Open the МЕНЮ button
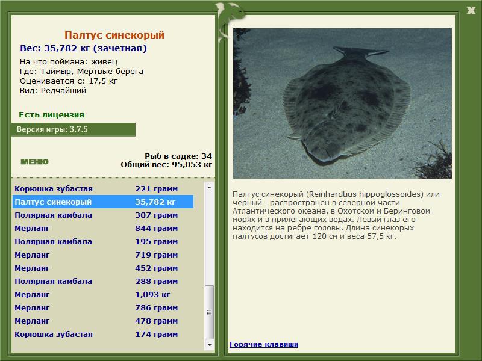 click(x=34, y=162)
